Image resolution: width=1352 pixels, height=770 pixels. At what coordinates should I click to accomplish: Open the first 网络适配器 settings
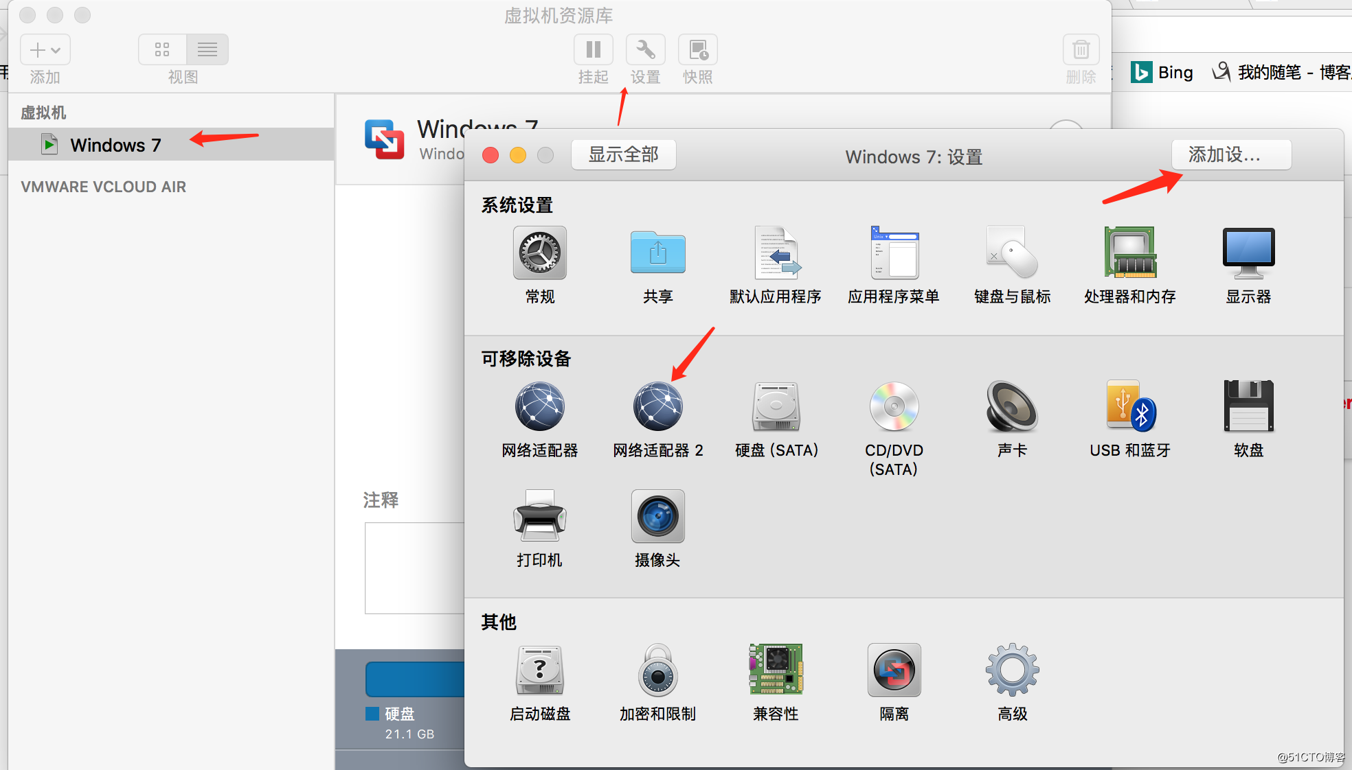pyautogui.click(x=540, y=407)
